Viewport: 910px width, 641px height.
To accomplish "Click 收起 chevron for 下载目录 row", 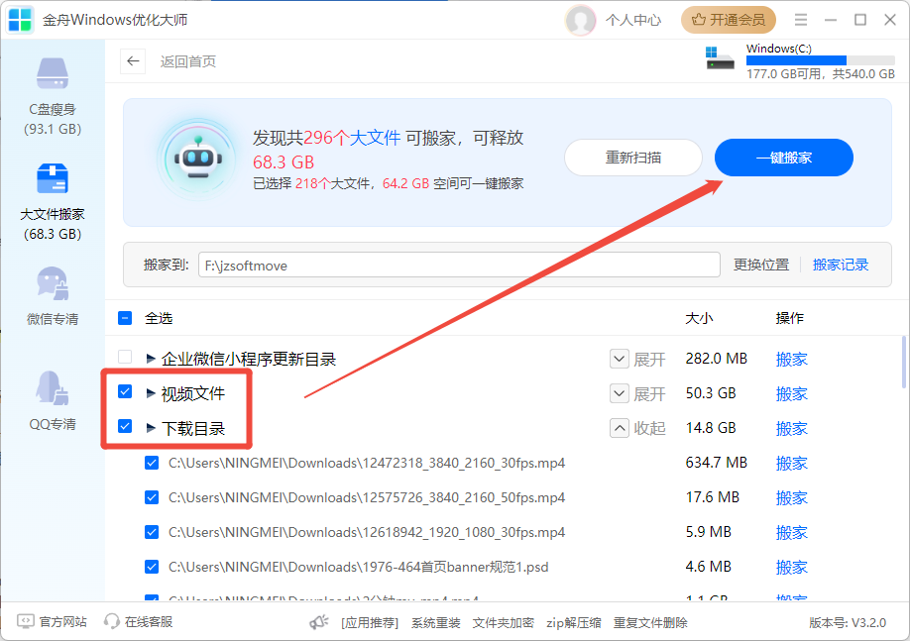I will click(x=620, y=429).
